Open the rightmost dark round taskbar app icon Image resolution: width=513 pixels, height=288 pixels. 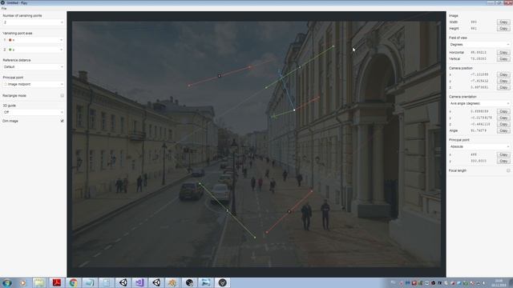tap(223, 282)
